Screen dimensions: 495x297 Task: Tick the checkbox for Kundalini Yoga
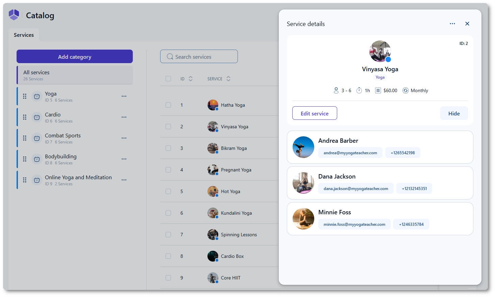(168, 213)
